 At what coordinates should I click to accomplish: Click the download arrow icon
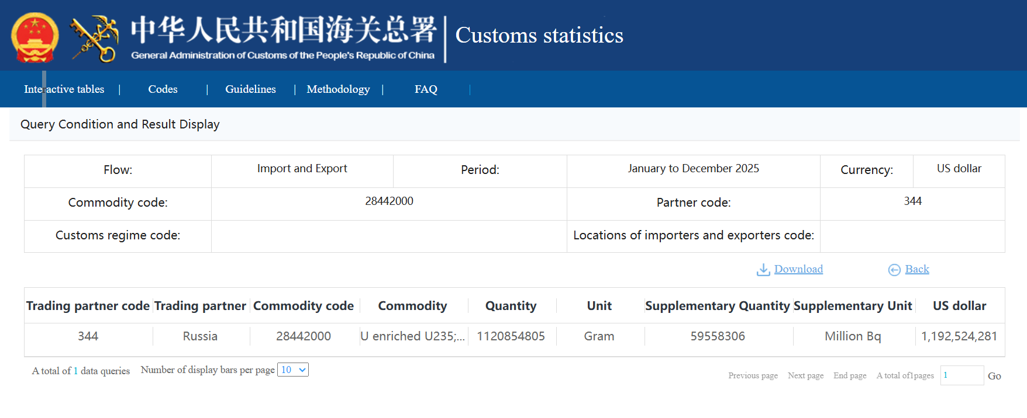763,270
